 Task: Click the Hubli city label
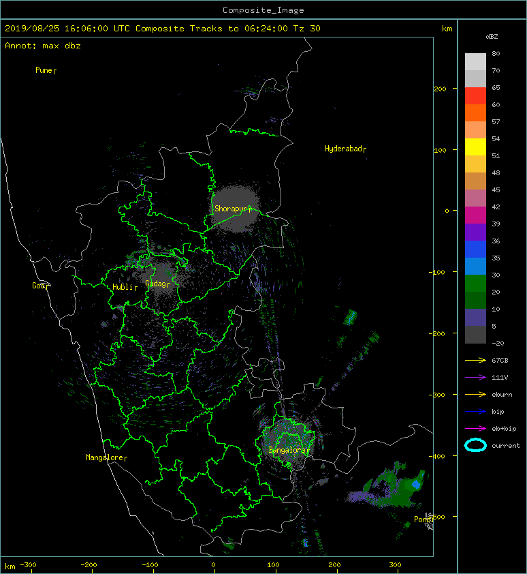pos(125,287)
